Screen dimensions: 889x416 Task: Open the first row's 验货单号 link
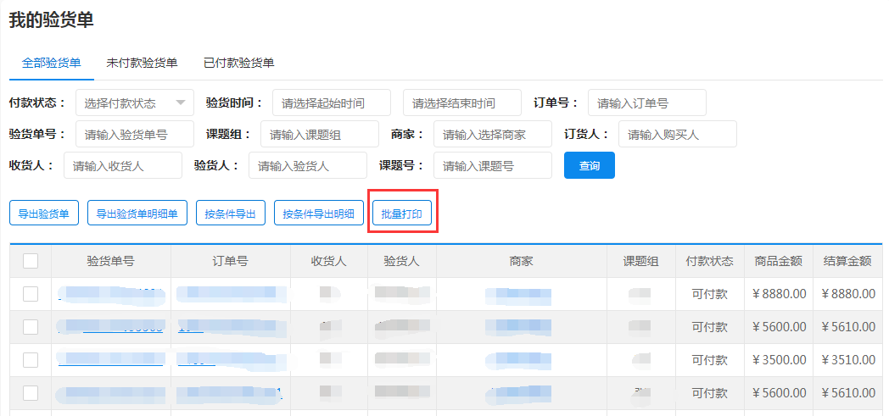pos(110,294)
